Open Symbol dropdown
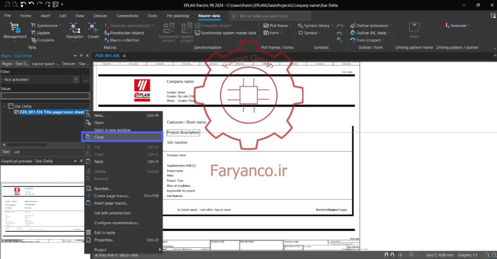This screenshot has width=497, height=259. (x=309, y=33)
